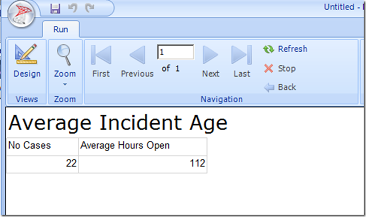Click the cell showing 22
Viewport: 366px width, 217px height.
(43, 164)
